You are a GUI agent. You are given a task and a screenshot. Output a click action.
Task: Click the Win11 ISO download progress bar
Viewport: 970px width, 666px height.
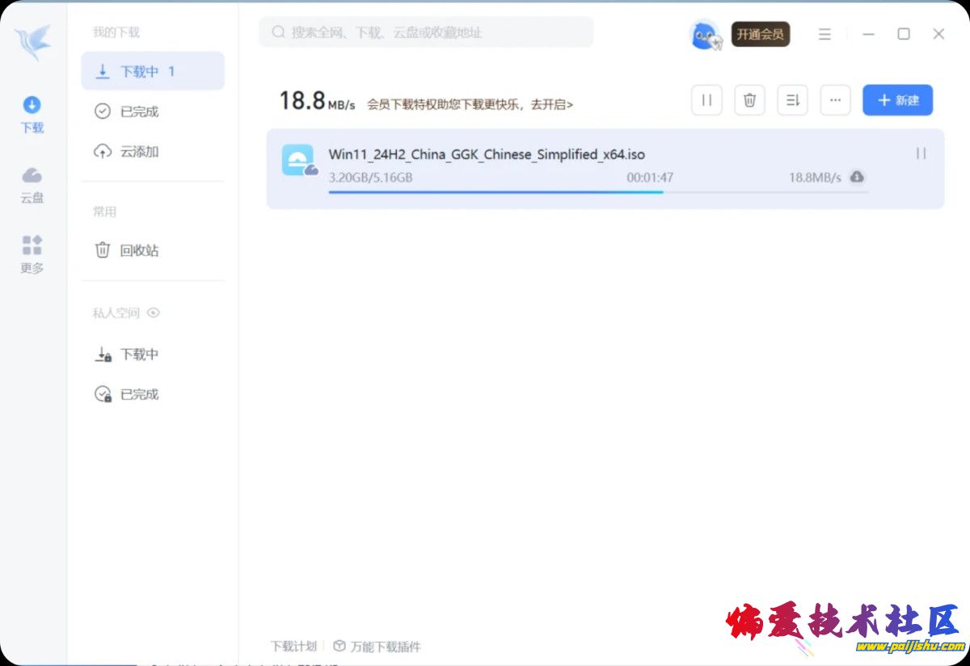point(598,192)
